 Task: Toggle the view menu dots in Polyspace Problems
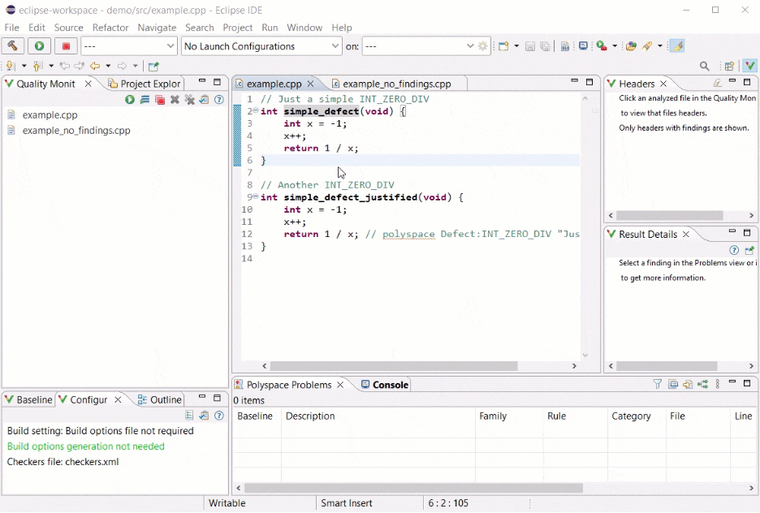coord(717,385)
